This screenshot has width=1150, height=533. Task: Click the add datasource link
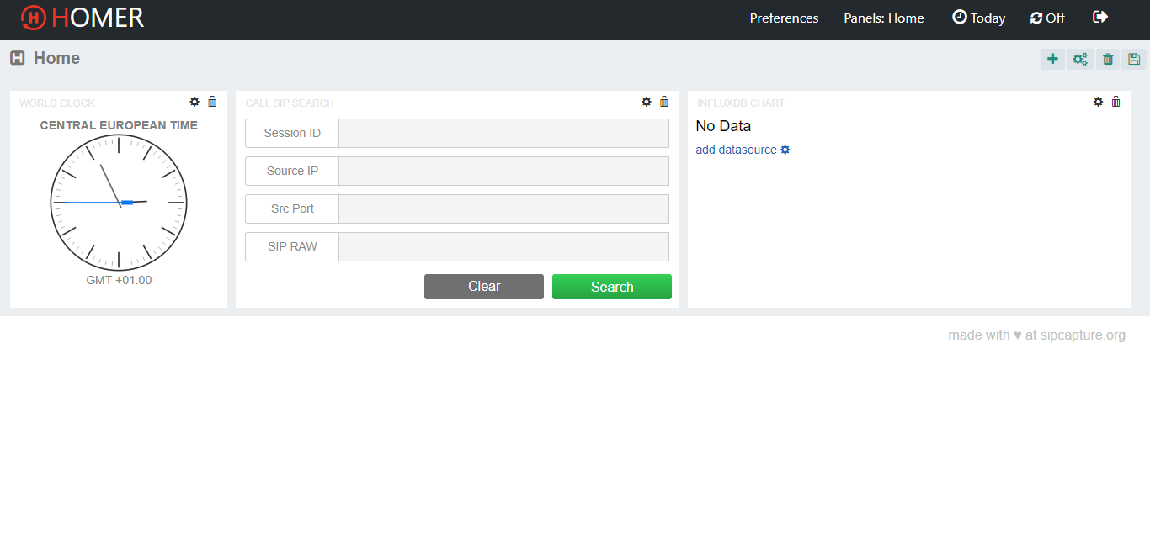pos(737,150)
